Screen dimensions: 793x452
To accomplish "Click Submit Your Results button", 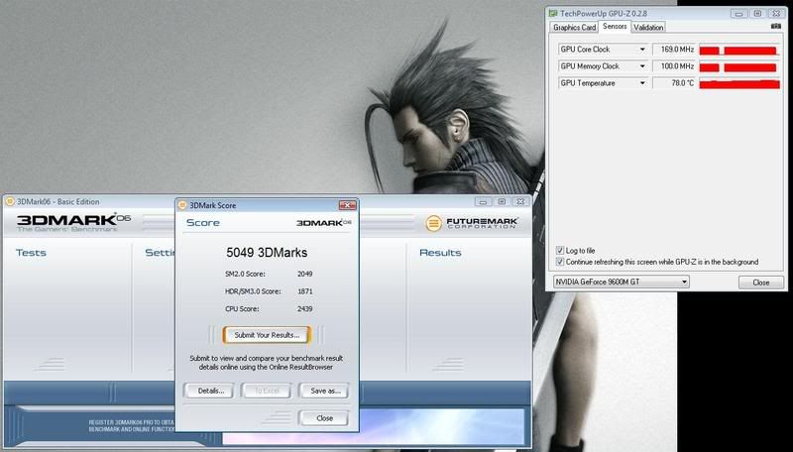I will pyautogui.click(x=267, y=335).
